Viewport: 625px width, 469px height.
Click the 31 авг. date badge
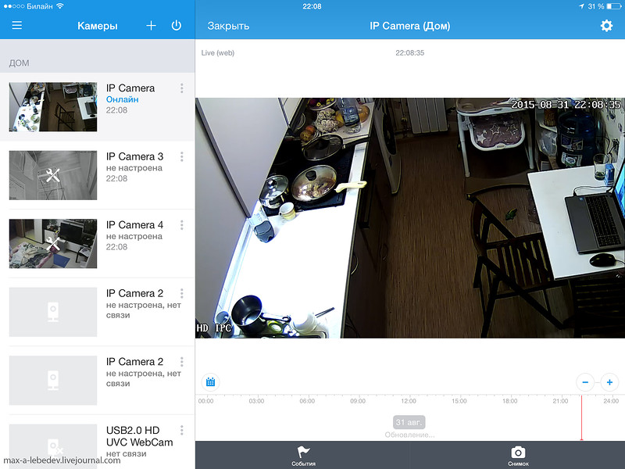[409, 422]
